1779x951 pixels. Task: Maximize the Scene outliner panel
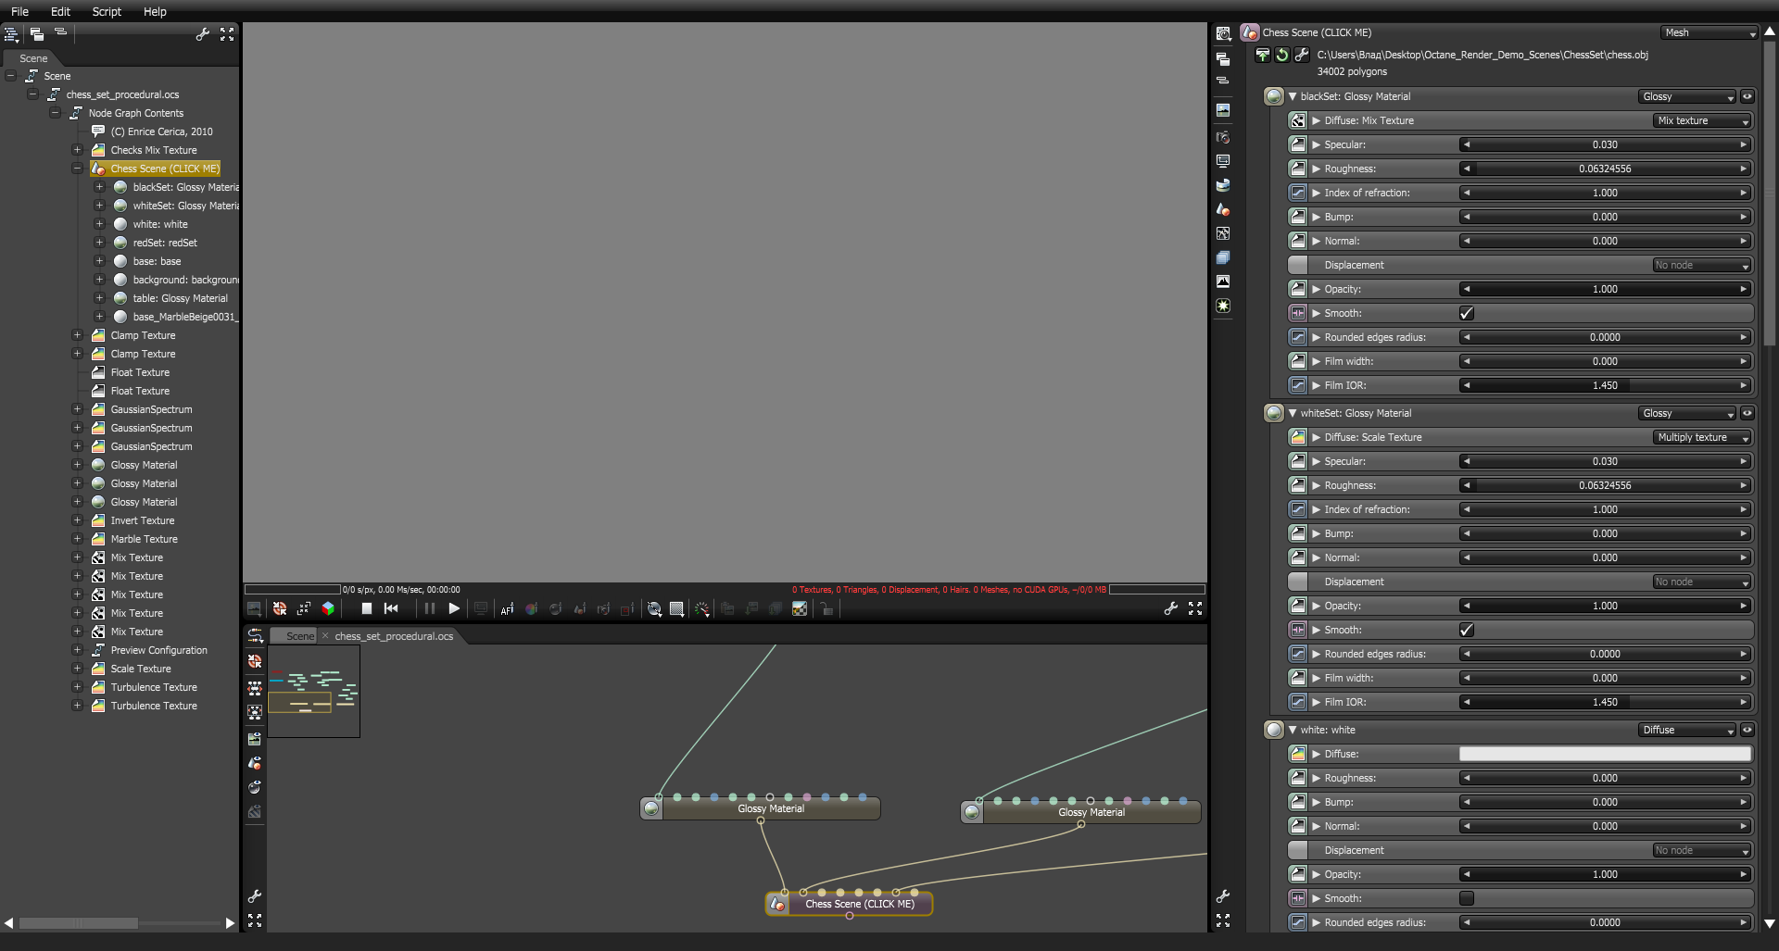point(227,34)
